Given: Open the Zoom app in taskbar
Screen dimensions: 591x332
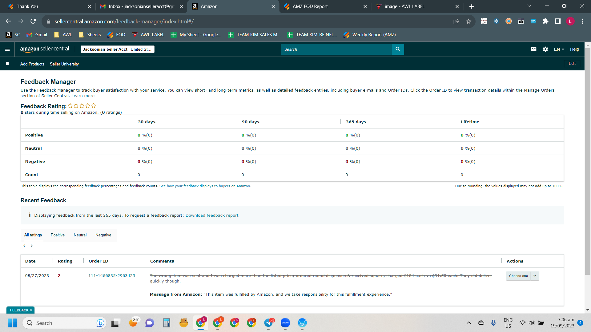Looking at the screenshot, I should 285,323.
